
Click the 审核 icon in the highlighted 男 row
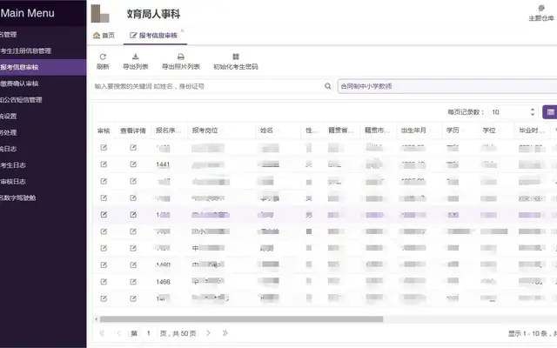(104, 215)
